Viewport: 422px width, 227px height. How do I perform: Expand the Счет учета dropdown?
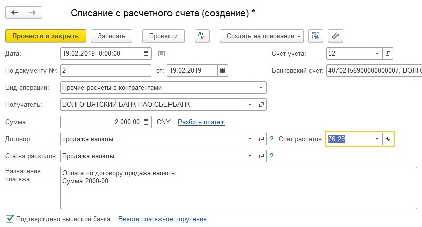(x=377, y=53)
